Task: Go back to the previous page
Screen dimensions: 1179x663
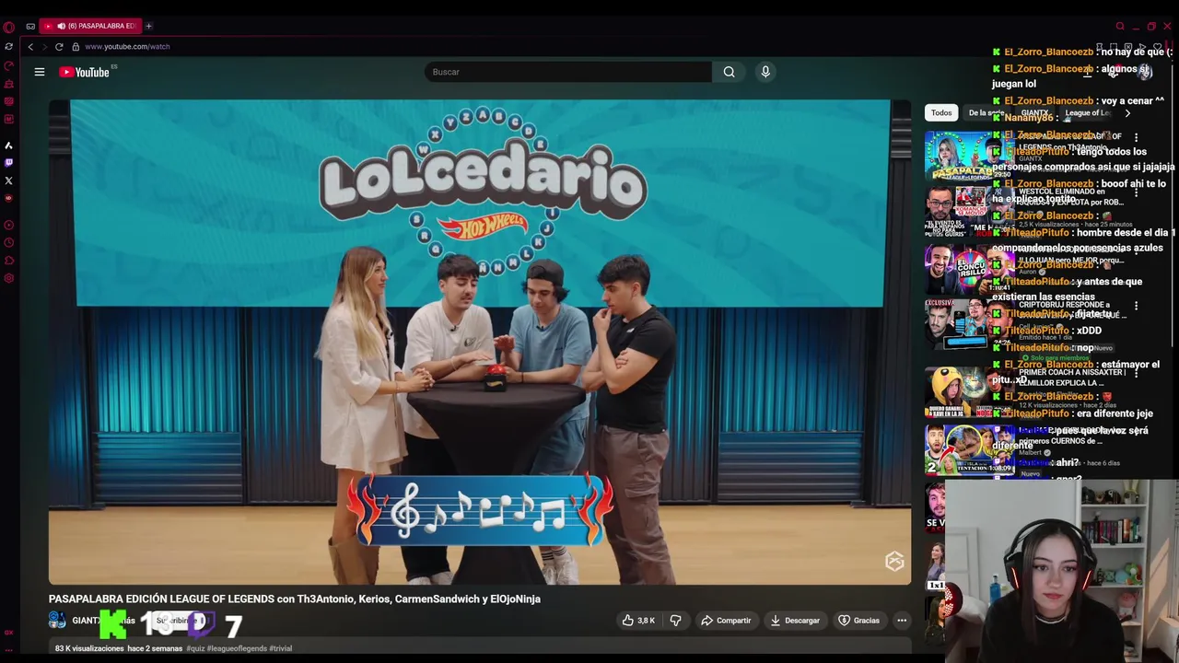Action: (30, 46)
